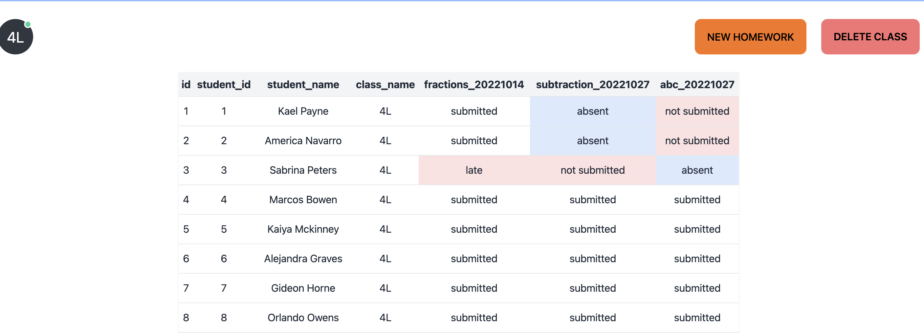Click Kael Payne's absent subtraction cell

[592, 111]
